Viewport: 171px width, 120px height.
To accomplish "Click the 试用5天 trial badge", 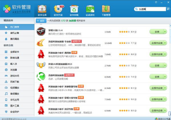I will click(69, 75).
